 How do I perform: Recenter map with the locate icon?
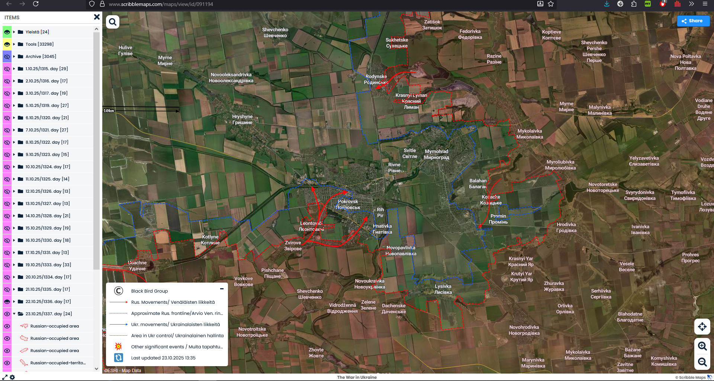click(x=702, y=327)
